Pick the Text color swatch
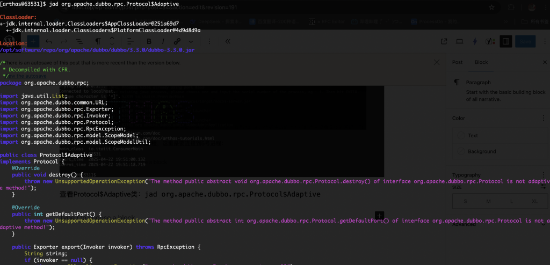The height and width of the screenshot is (265, 550). pyautogui.click(x=461, y=135)
